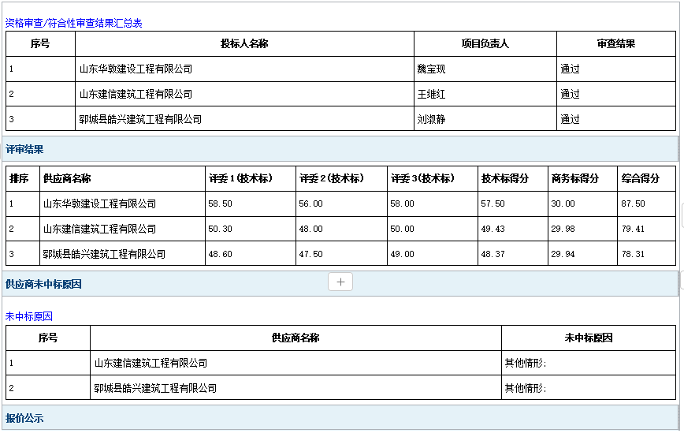Select the 评审结果 section header

[340, 149]
